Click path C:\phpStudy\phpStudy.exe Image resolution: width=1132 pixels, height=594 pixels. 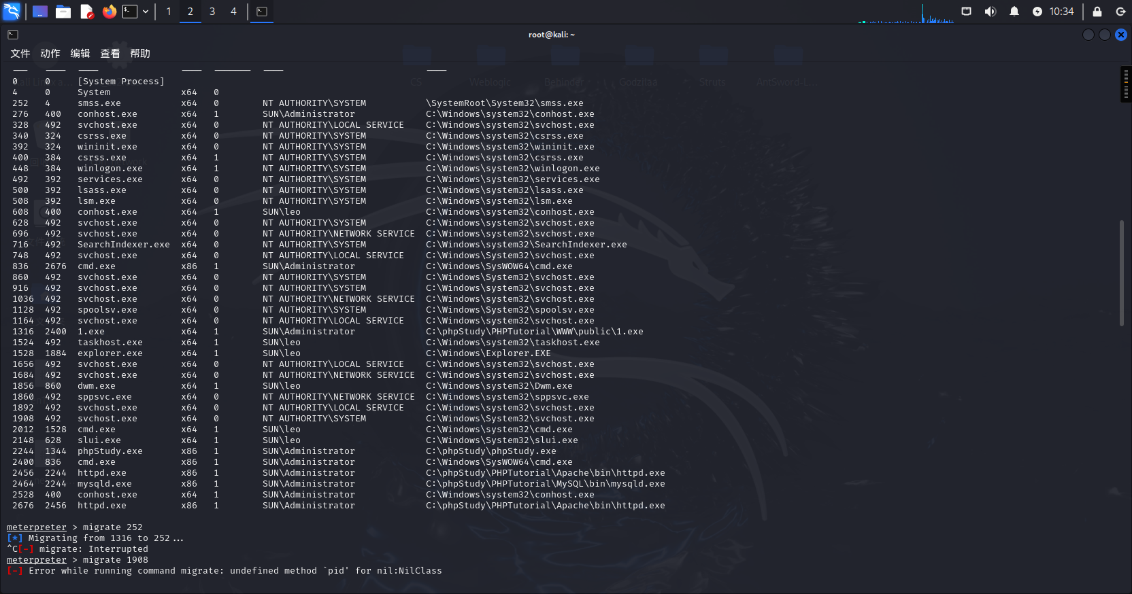click(x=491, y=451)
